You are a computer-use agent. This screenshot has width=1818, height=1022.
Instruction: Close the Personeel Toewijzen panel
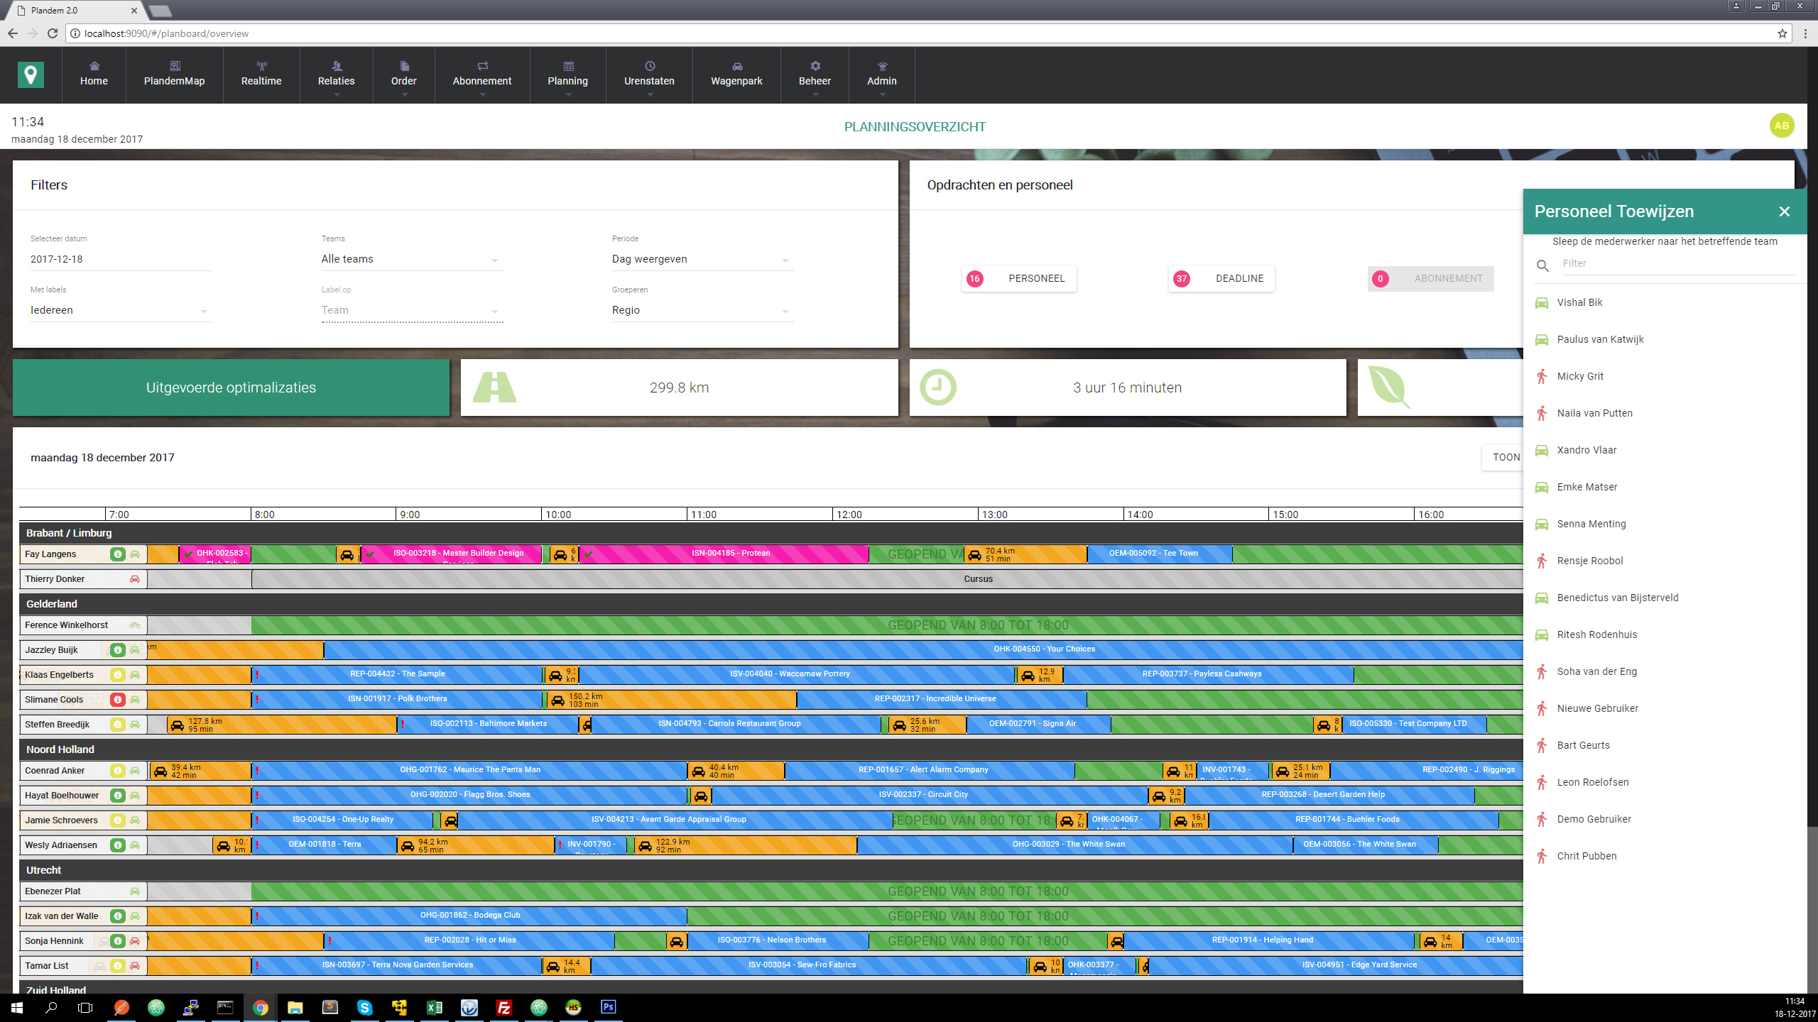[1784, 211]
